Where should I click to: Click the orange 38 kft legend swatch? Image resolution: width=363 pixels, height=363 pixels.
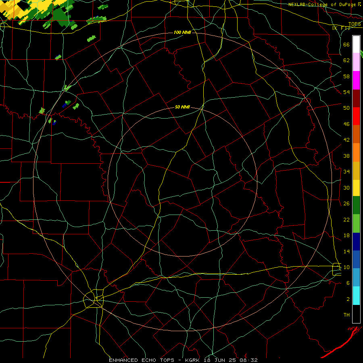[x=356, y=152]
